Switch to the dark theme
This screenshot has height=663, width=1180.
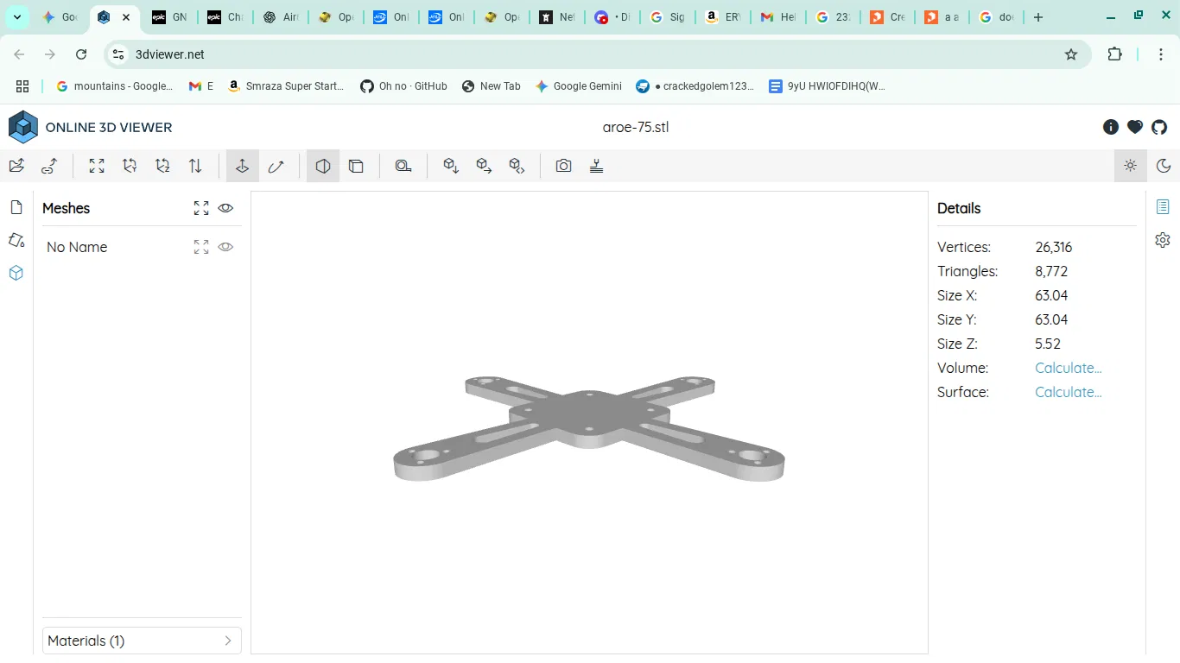1164,166
